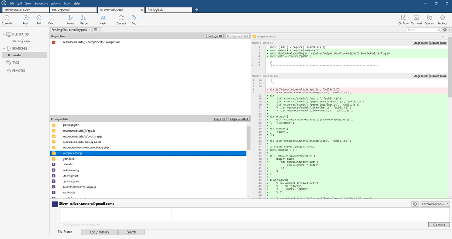Open the file list view mode dropdown
452x239 pixels.
(97, 30)
